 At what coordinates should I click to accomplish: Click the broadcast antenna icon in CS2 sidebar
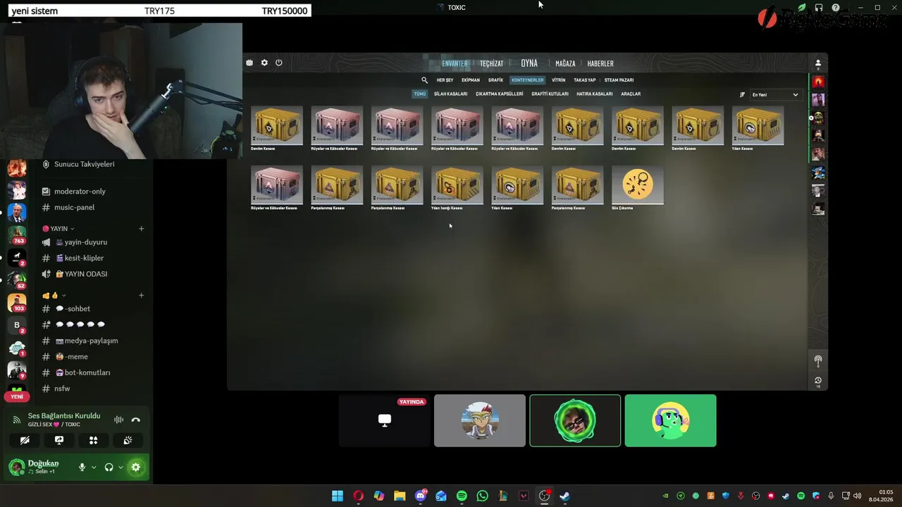click(818, 361)
